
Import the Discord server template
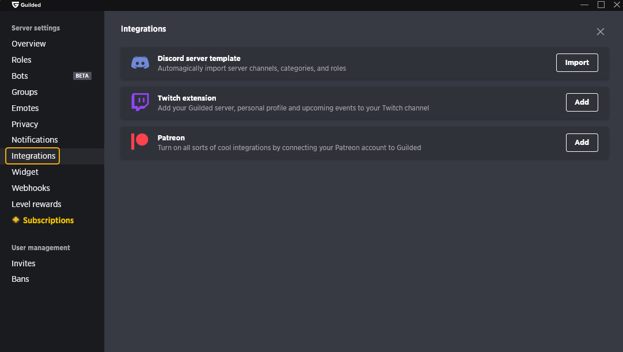tap(577, 63)
